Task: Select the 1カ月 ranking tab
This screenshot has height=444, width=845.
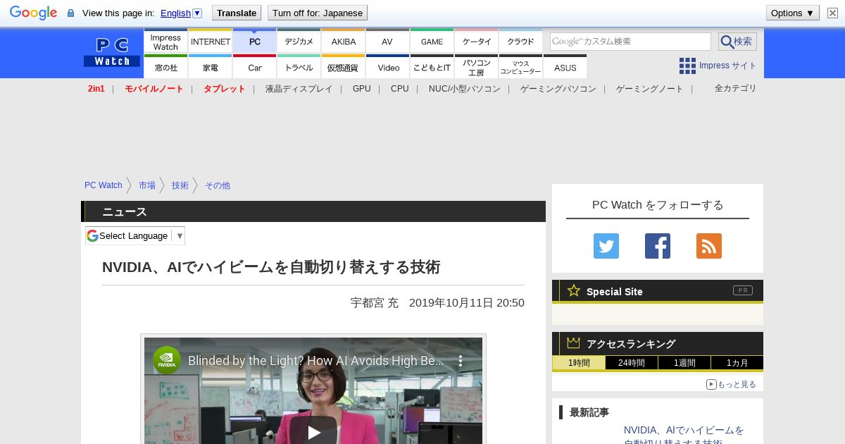Action: pyautogui.click(x=737, y=363)
